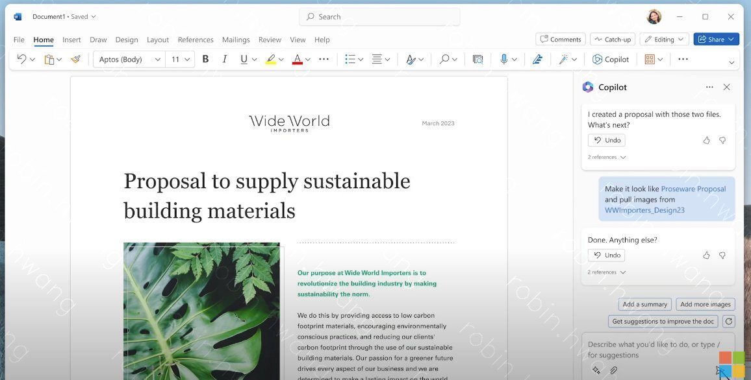751x380 pixels.
Task: Switch to the Review tab
Action: click(x=270, y=40)
